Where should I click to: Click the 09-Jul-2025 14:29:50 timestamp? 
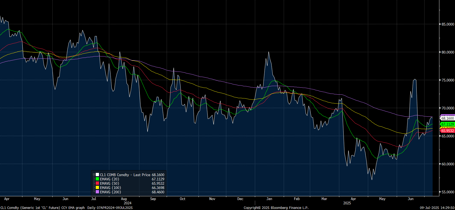click(x=437, y=208)
